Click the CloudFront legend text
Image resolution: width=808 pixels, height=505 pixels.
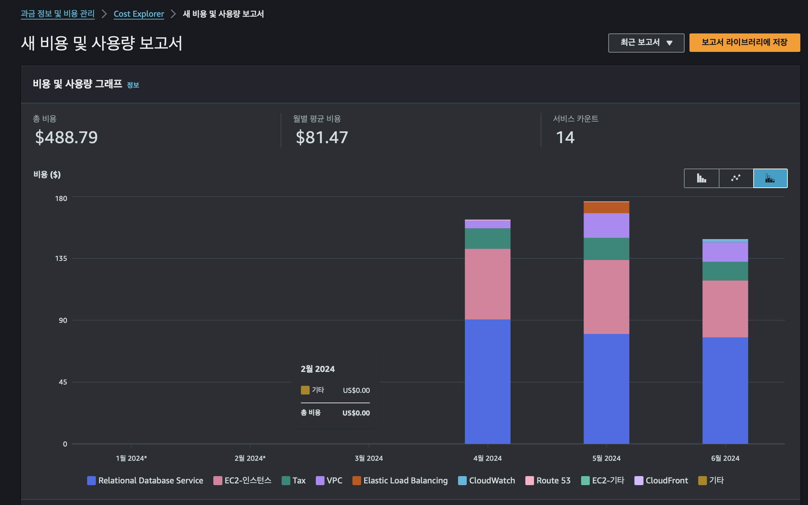pos(667,481)
